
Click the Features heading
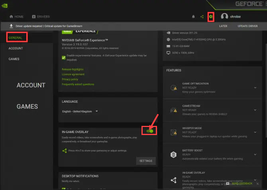point(174,71)
